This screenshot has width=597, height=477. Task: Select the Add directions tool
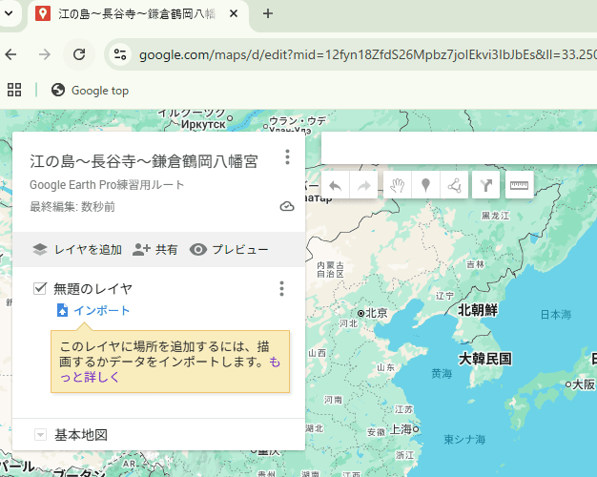pos(486,186)
